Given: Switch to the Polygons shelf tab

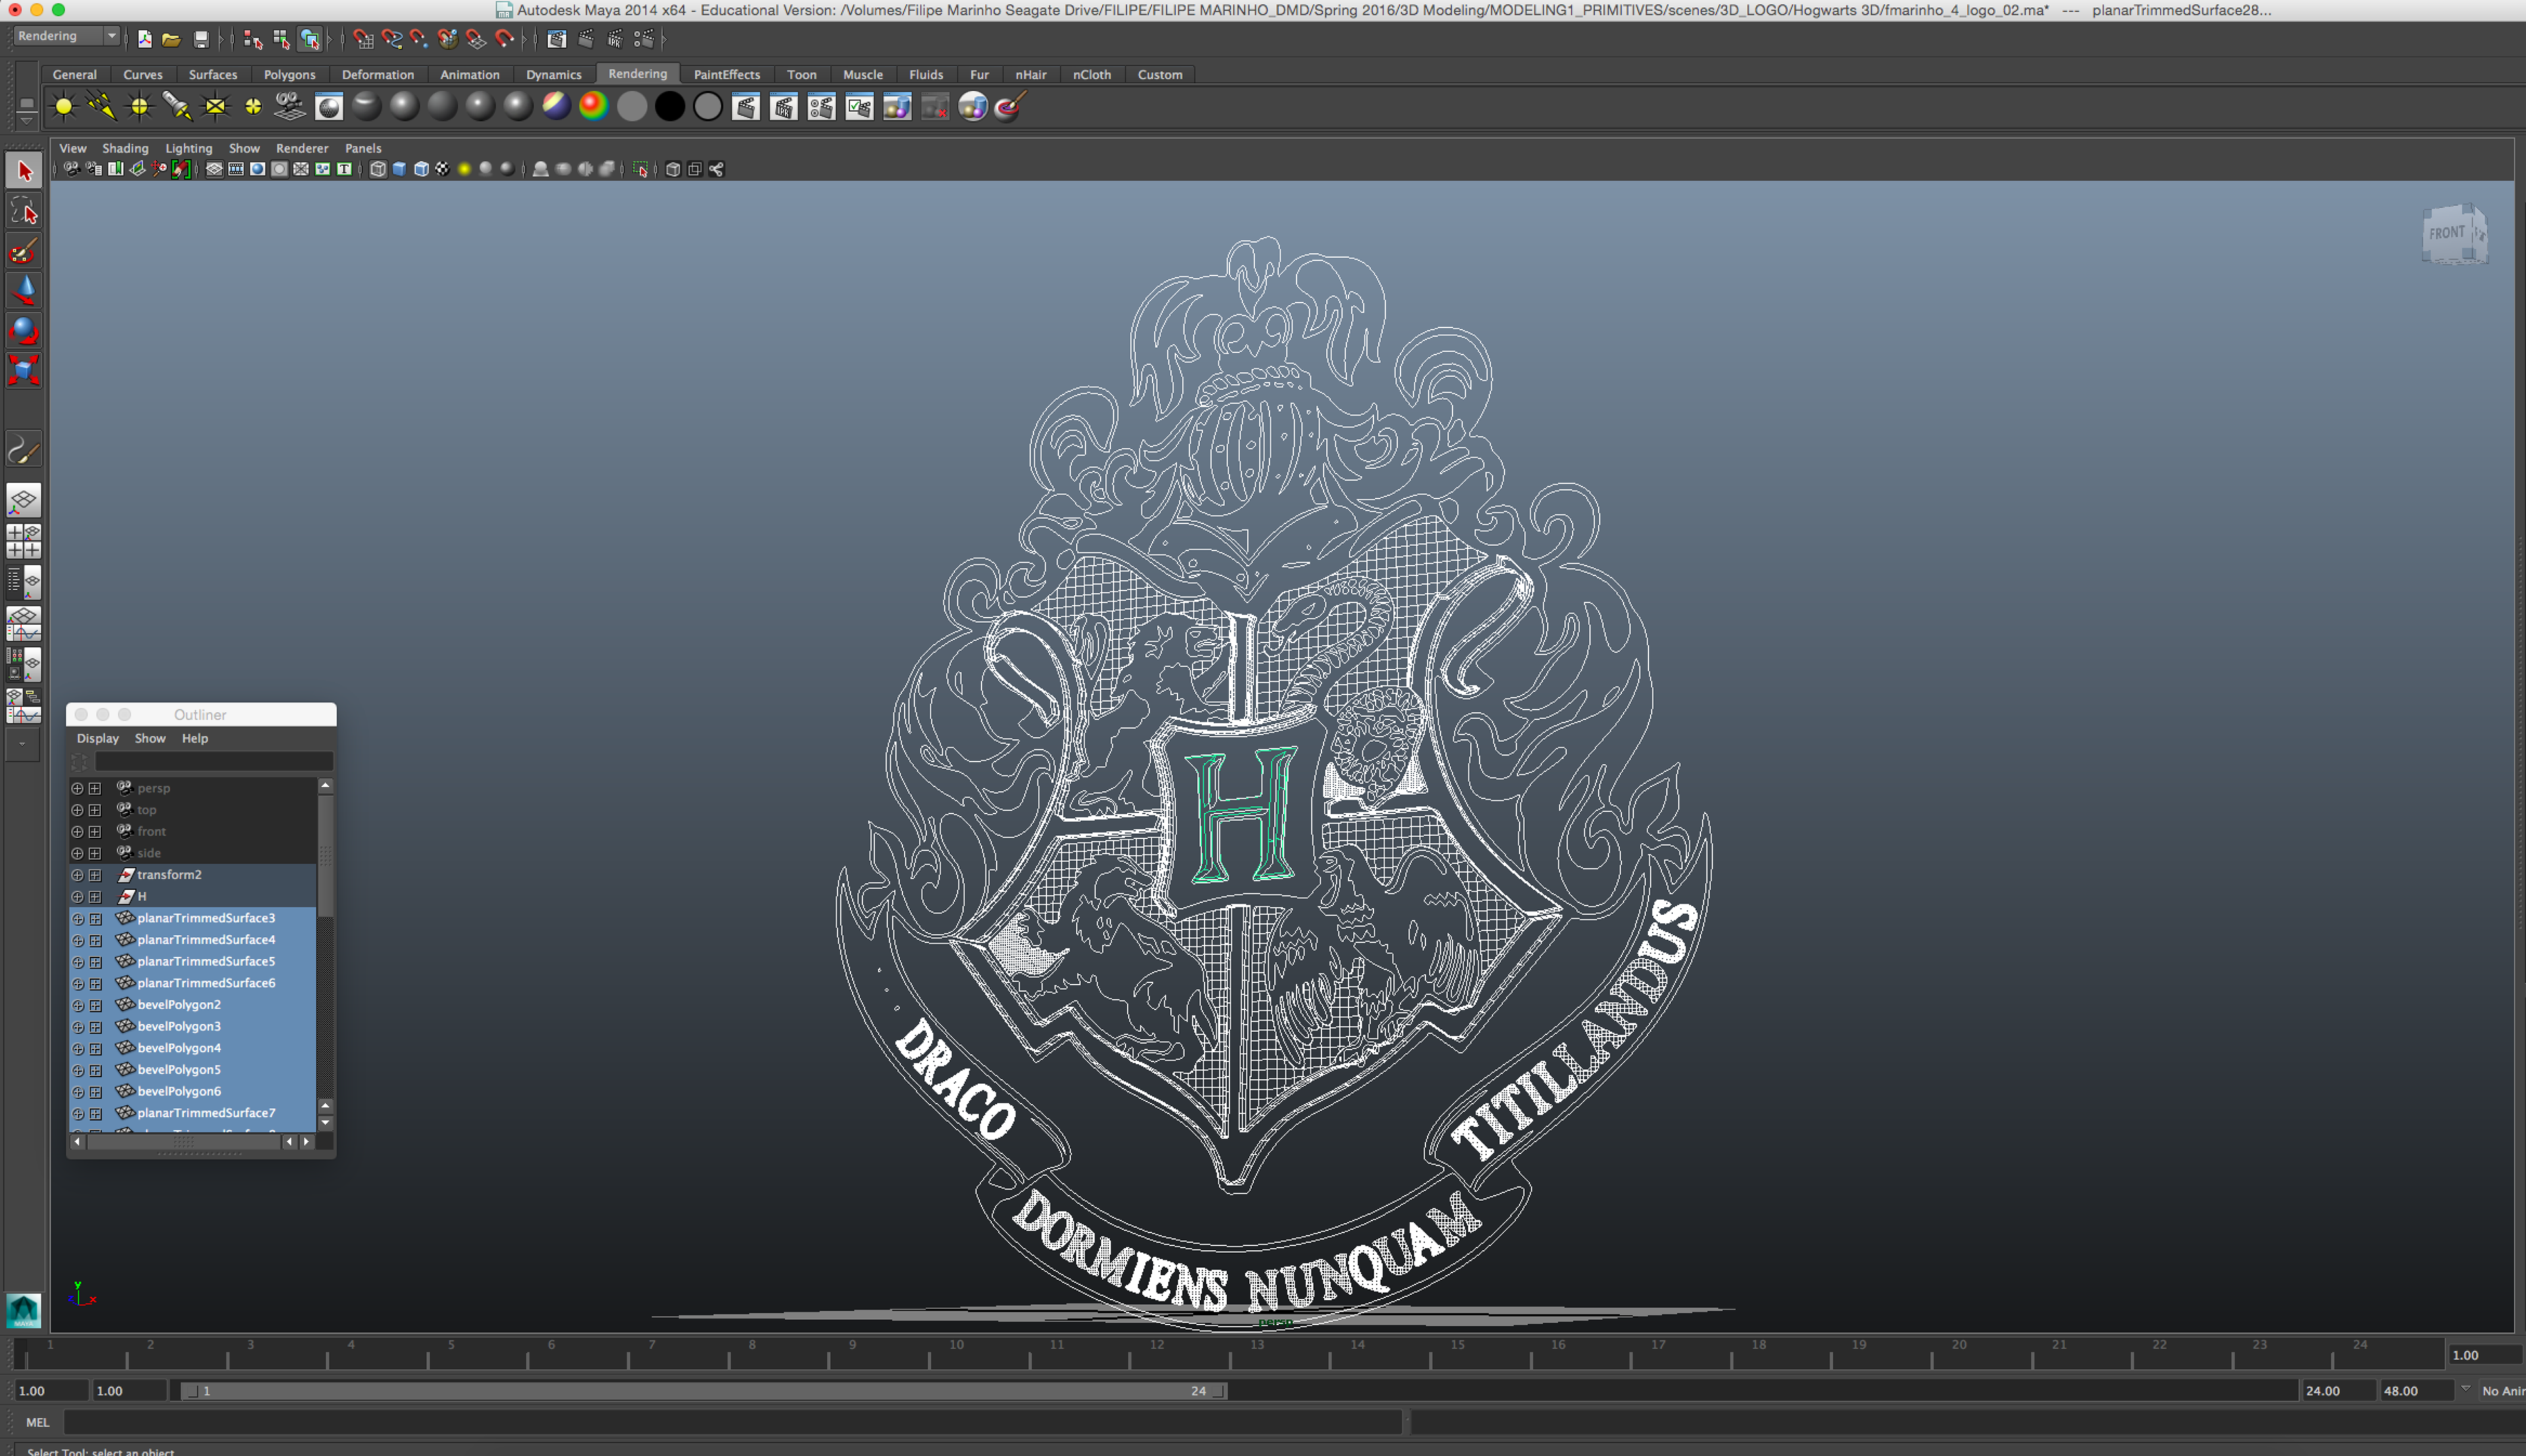Looking at the screenshot, I should coord(289,74).
